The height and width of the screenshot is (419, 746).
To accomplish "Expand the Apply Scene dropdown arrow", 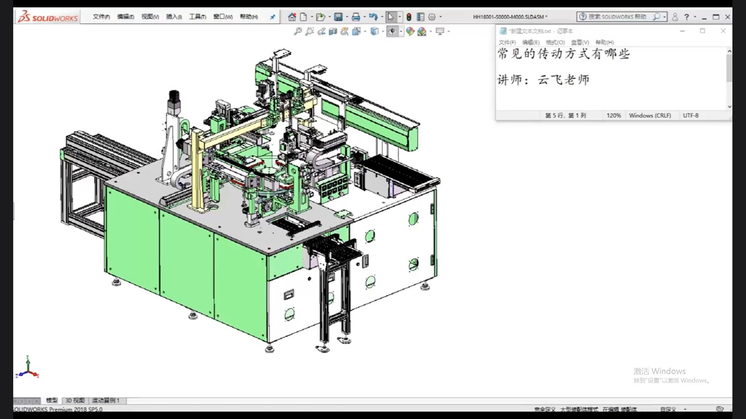I will tap(431, 31).
